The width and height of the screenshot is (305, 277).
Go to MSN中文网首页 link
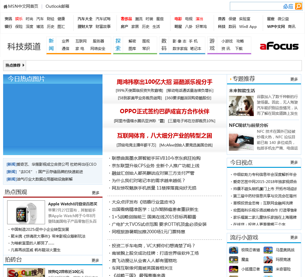(x=23, y=7)
